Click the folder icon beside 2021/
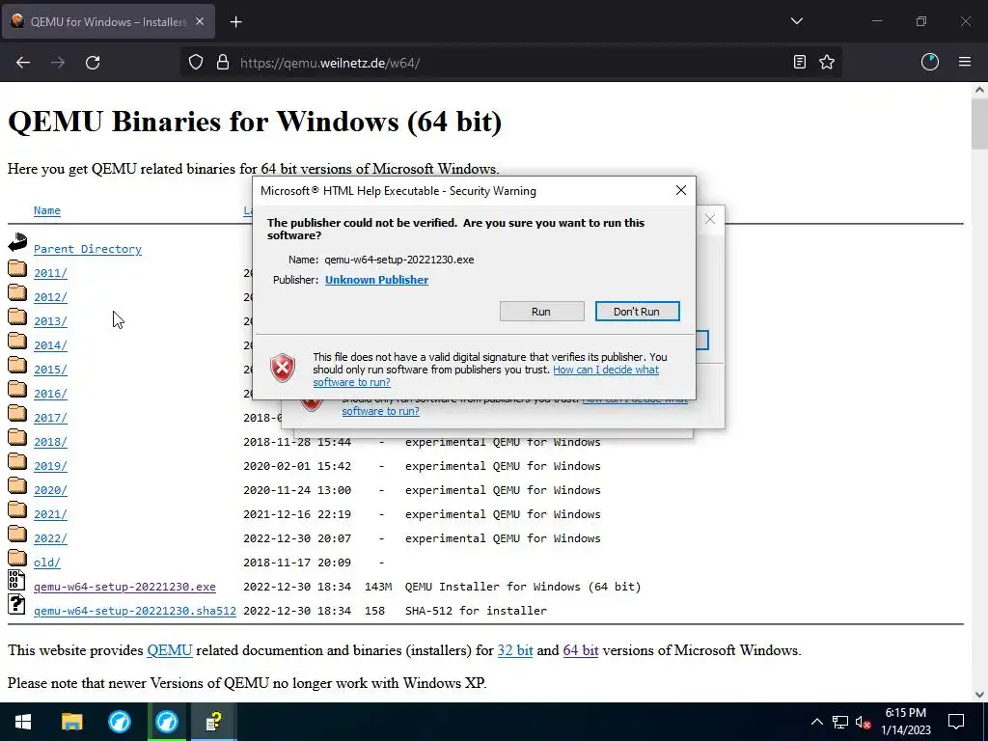The image size is (988, 741). click(x=17, y=509)
